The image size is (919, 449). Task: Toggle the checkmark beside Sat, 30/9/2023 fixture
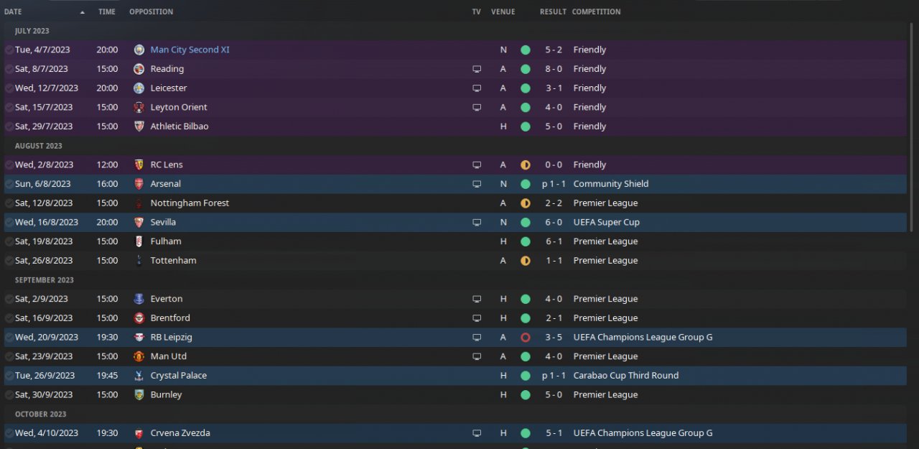pos(9,394)
